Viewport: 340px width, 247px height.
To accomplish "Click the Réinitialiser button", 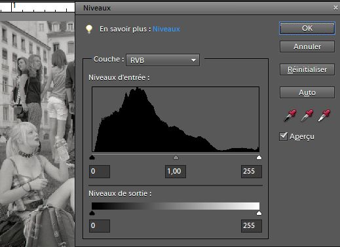I will (x=307, y=69).
